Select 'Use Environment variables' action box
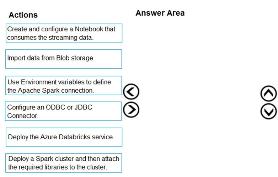Viewport: 278px width, 177px height. (x=64, y=86)
